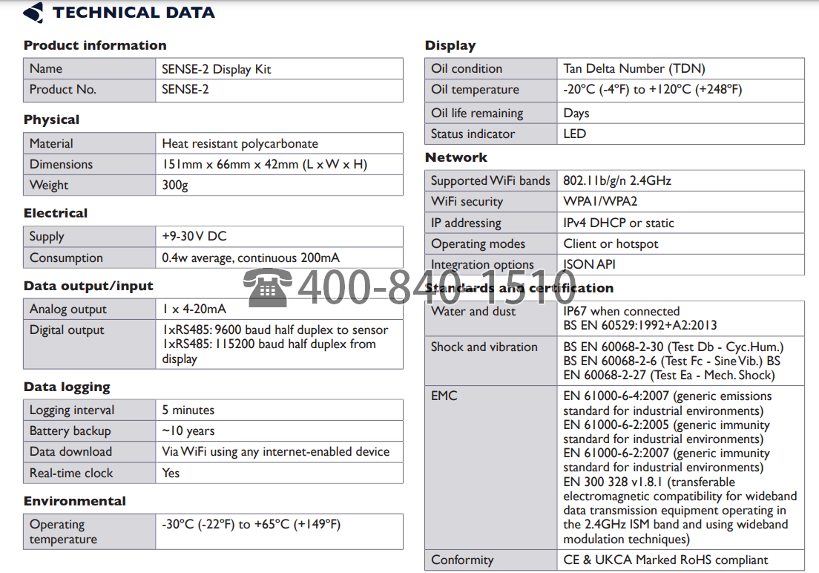Click the "Real-time clock" label cell
The height and width of the screenshot is (573, 819).
89,473
